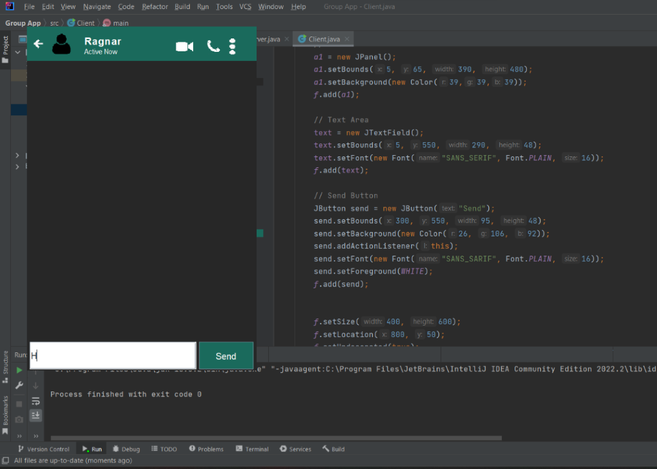Click the chat message text field
Image resolution: width=657 pixels, height=469 pixels.
[x=113, y=356]
